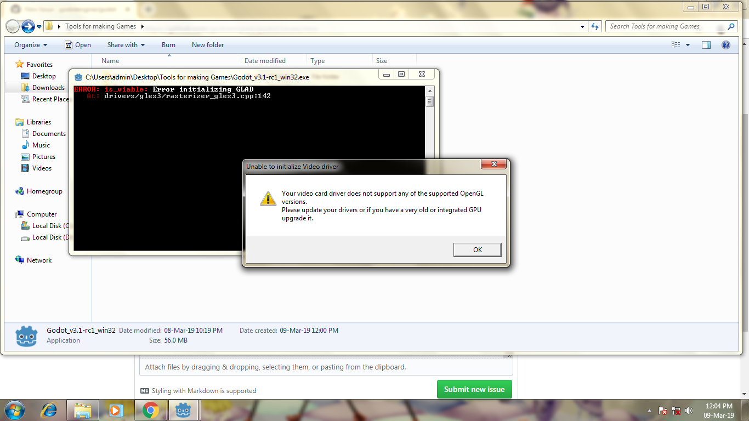
Task: Open recent pages dropdown beside navigation arrows
Action: (38, 26)
